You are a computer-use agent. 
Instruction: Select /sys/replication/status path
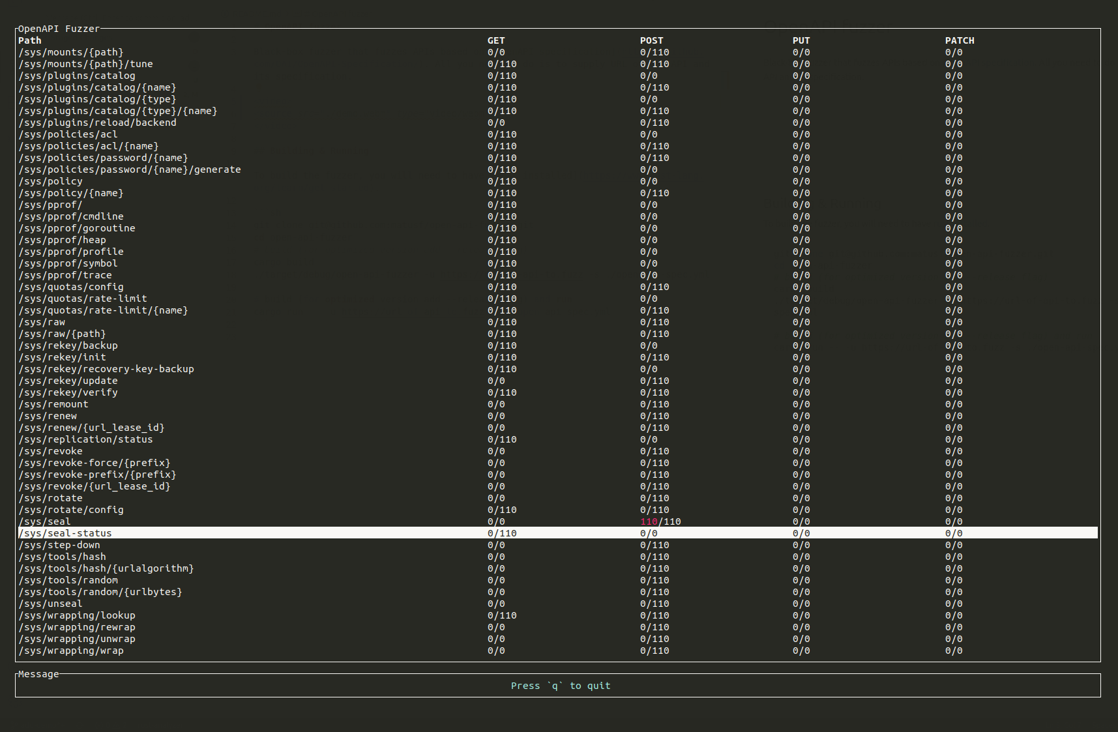(85, 439)
